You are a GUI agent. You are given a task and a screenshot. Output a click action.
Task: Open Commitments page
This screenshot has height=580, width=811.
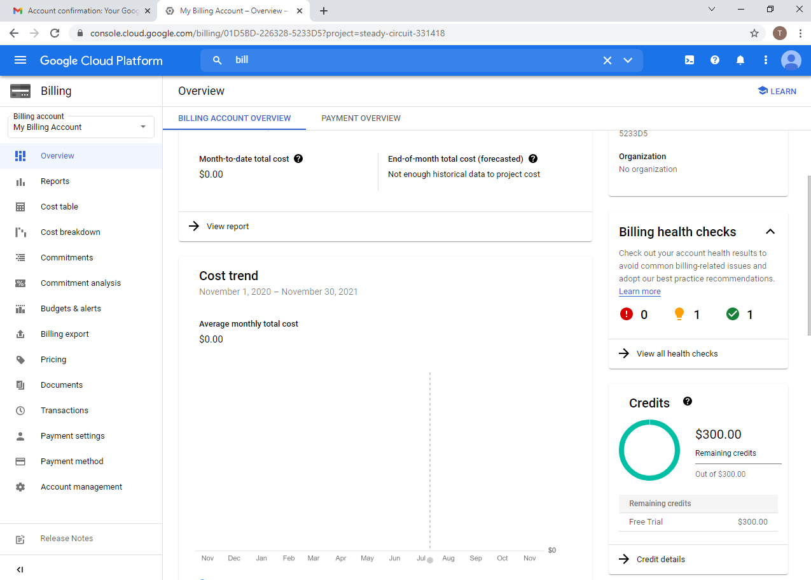pyautogui.click(x=81, y=258)
